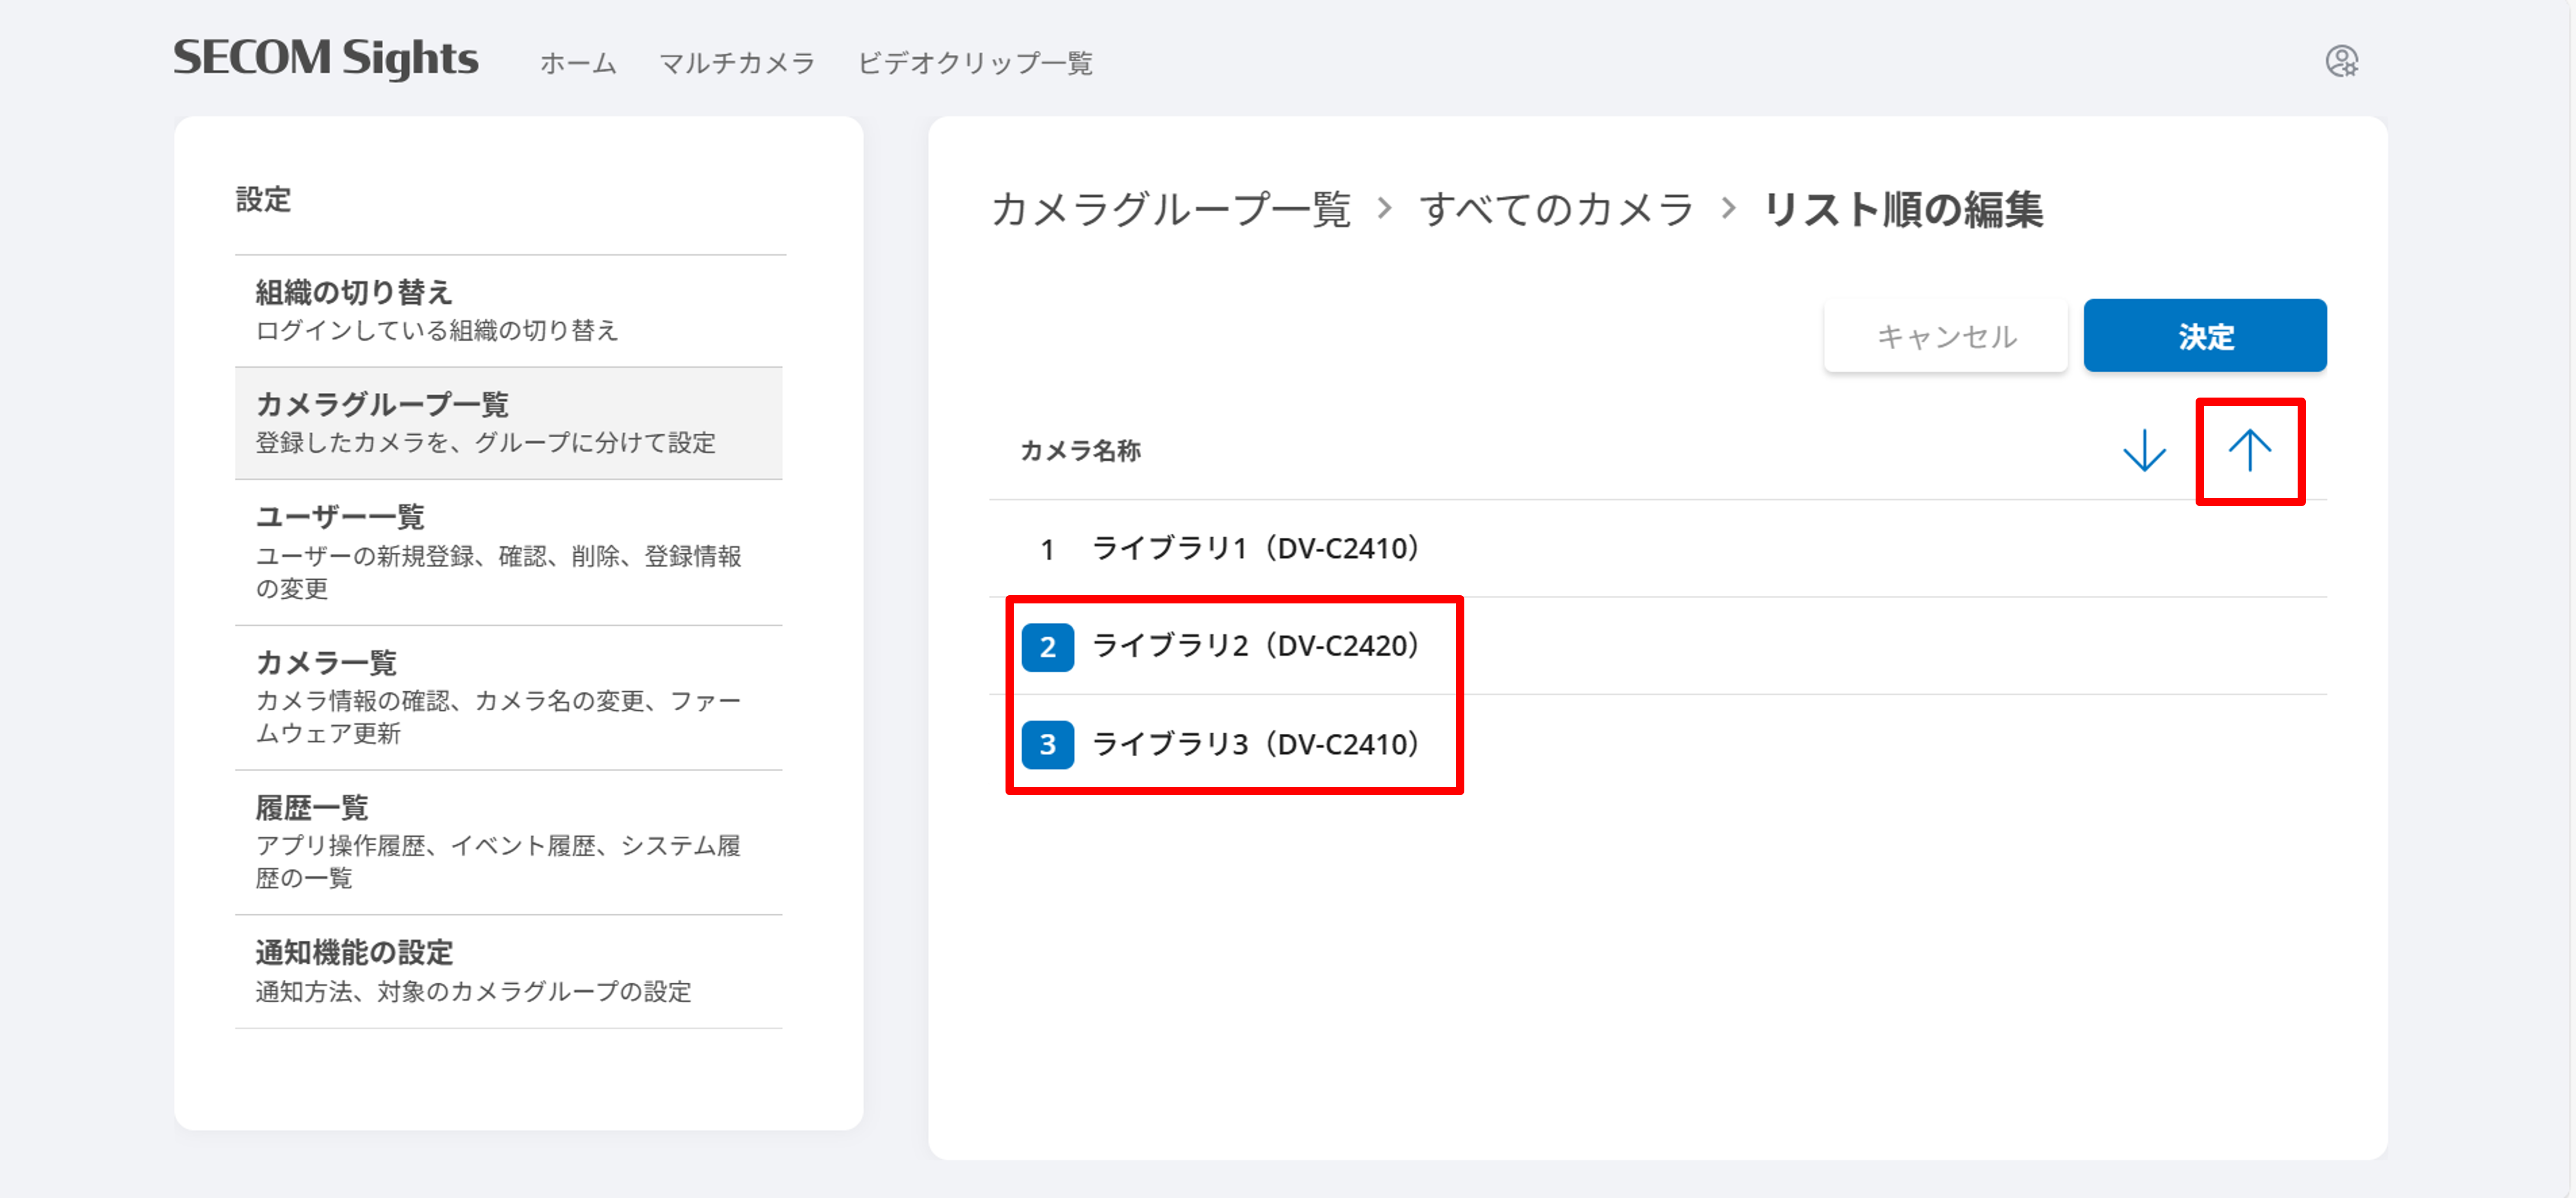Select カメラグループ一覧 in settings sidebar
This screenshot has width=2576, height=1198.
point(509,423)
